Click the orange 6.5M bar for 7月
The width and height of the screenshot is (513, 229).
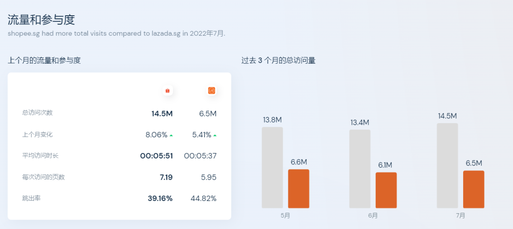474,189
